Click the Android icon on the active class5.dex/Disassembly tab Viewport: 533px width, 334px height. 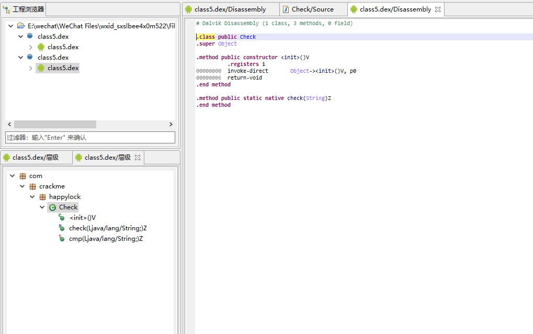(354, 9)
